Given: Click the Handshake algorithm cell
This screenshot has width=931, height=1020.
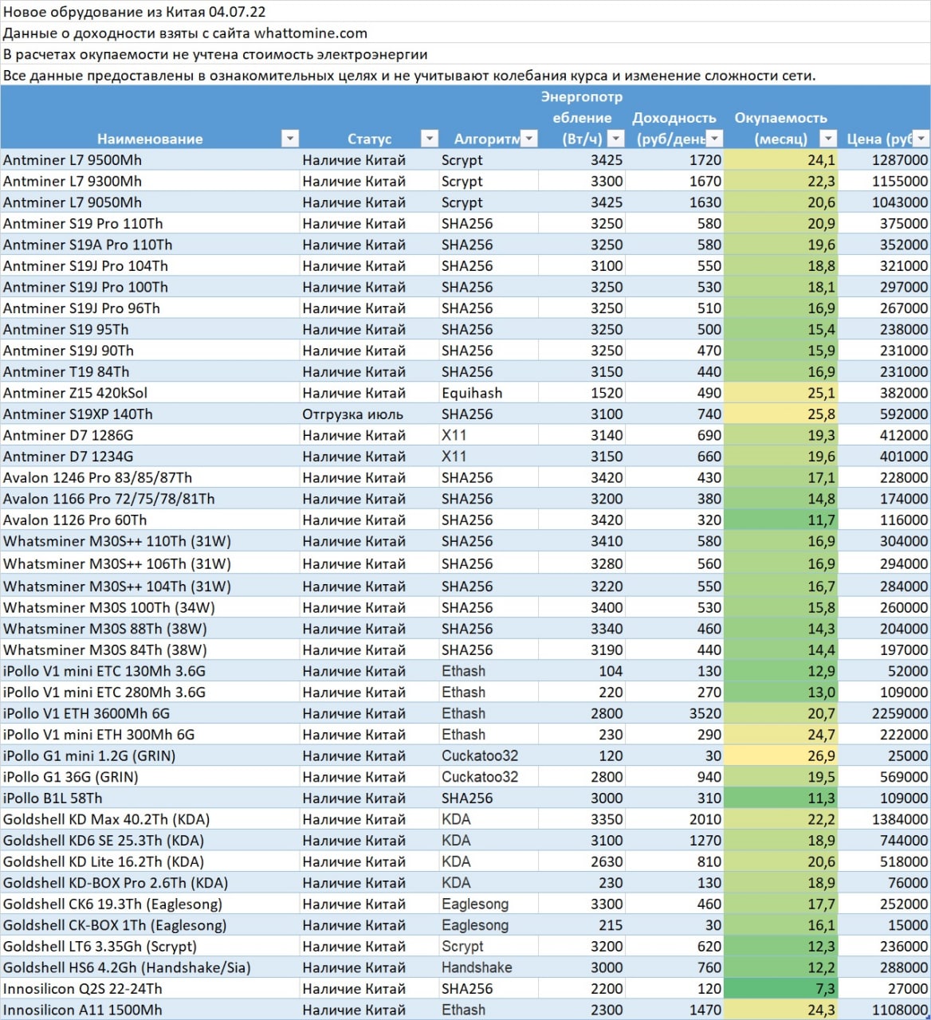Looking at the screenshot, I should [x=477, y=967].
